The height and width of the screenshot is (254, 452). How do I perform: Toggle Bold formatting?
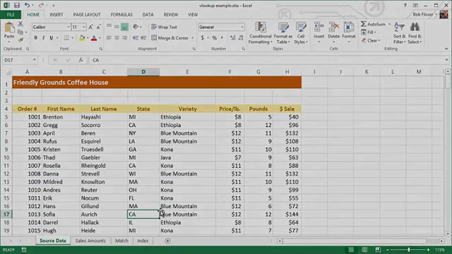36,38
